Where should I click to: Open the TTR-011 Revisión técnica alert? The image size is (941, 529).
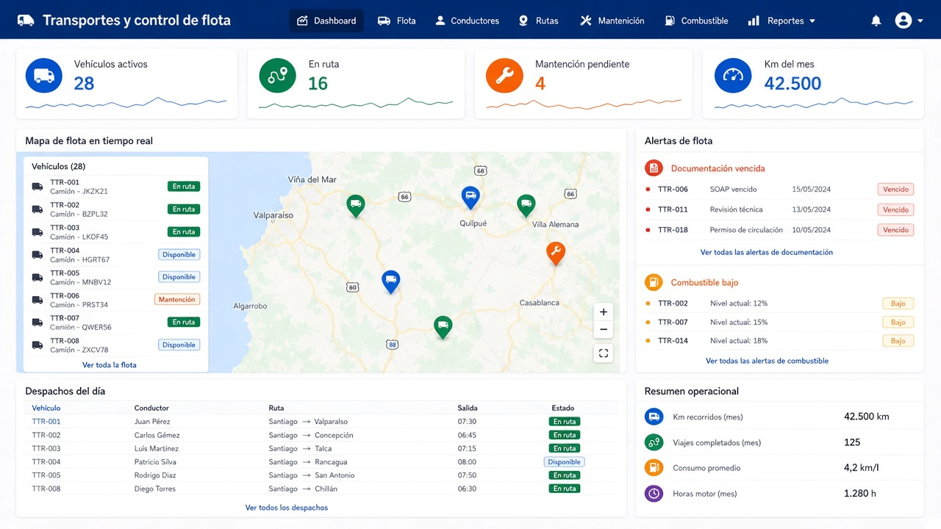pos(779,209)
